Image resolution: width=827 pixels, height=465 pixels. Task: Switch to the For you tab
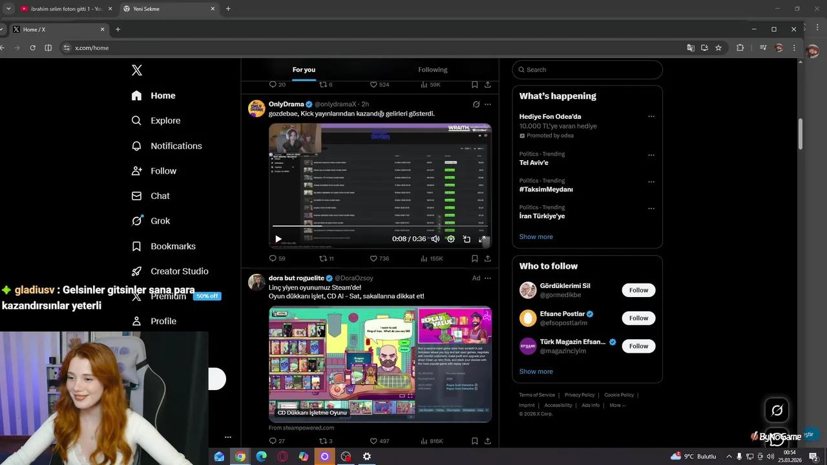click(x=304, y=70)
